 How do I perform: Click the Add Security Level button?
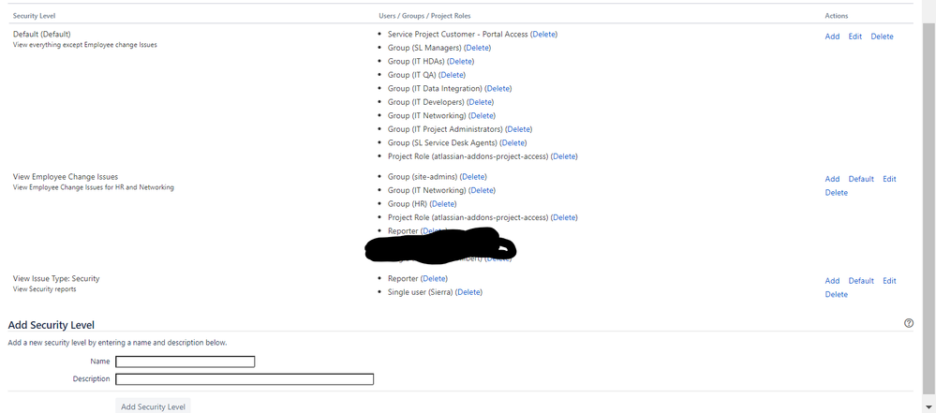(153, 406)
